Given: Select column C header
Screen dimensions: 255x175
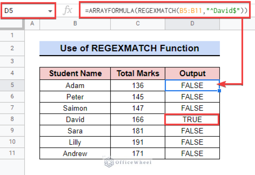Looking at the screenshot, I should click(x=138, y=23).
